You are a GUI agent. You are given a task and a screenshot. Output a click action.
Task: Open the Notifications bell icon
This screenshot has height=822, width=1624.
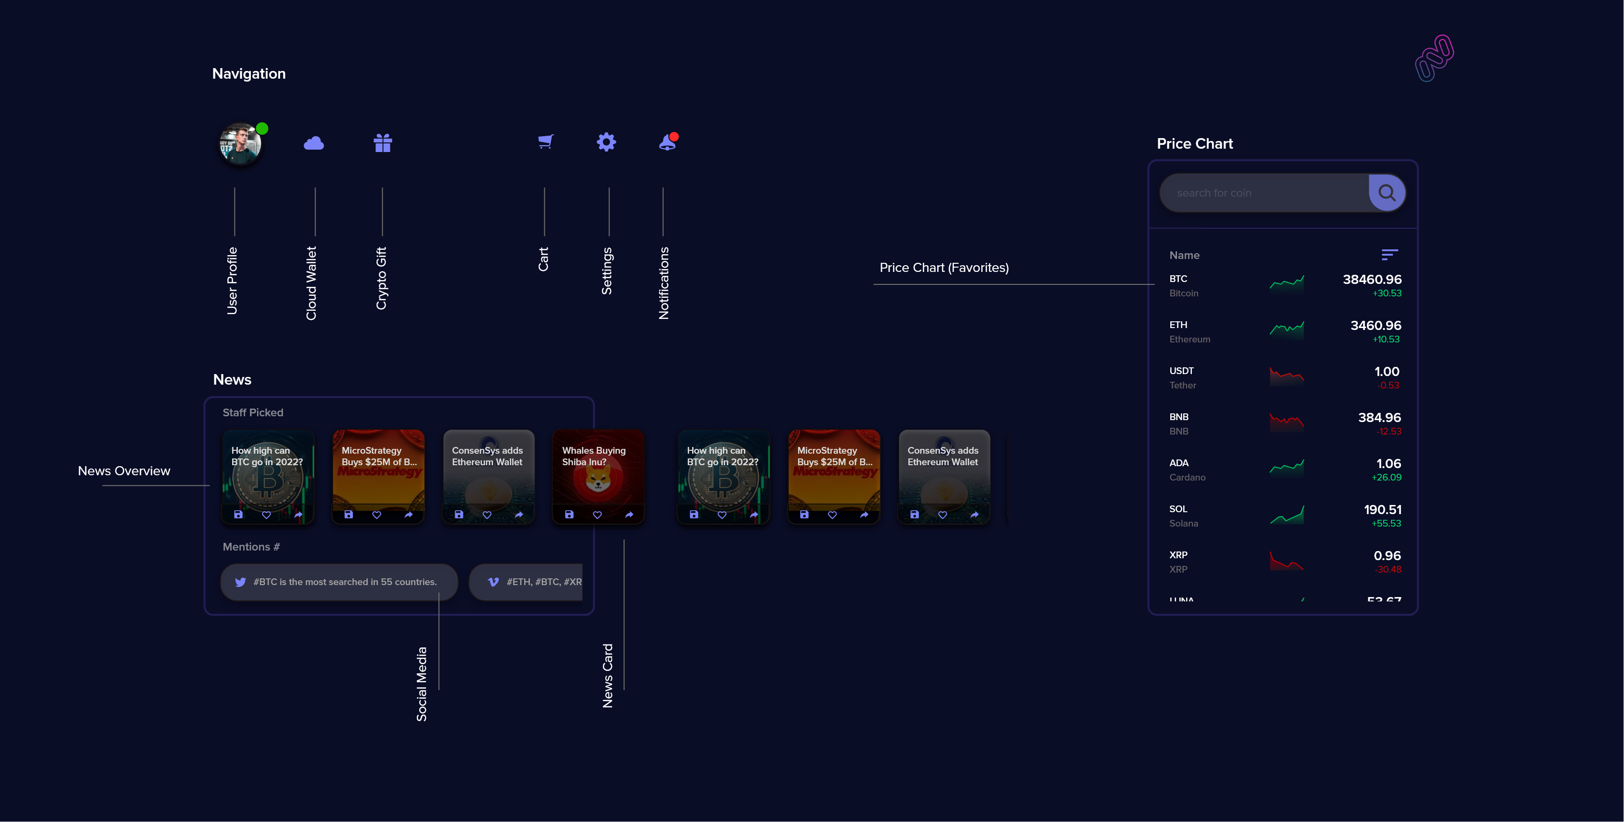668,143
